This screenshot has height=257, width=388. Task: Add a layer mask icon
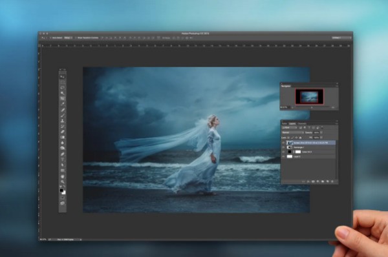(x=313, y=181)
